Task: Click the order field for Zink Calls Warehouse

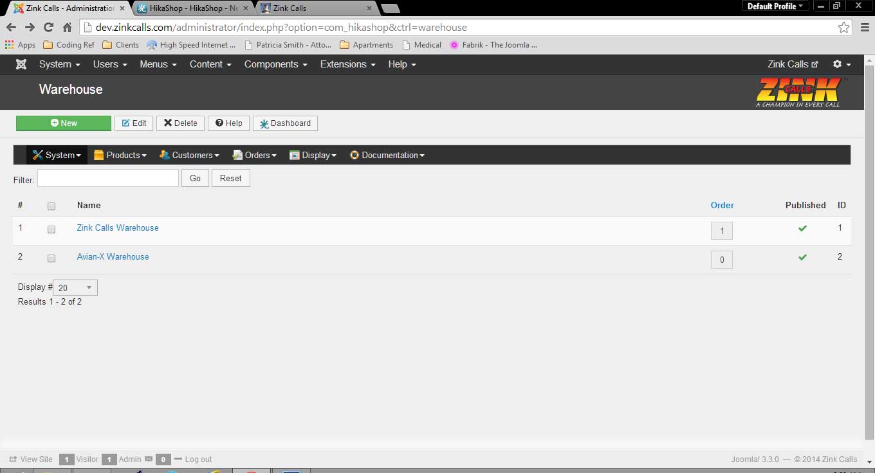Action: click(x=722, y=231)
